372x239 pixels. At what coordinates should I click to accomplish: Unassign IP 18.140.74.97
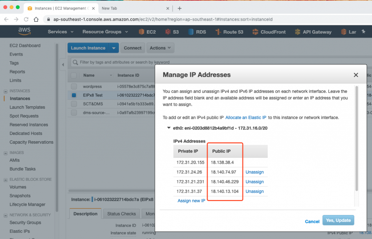(x=255, y=172)
